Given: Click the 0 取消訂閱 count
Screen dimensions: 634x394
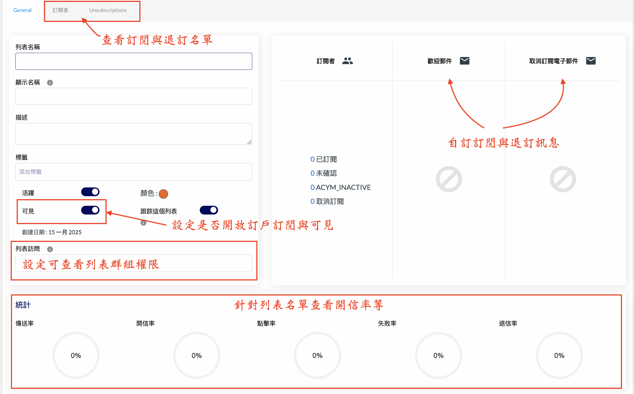Looking at the screenshot, I should click(x=327, y=201).
